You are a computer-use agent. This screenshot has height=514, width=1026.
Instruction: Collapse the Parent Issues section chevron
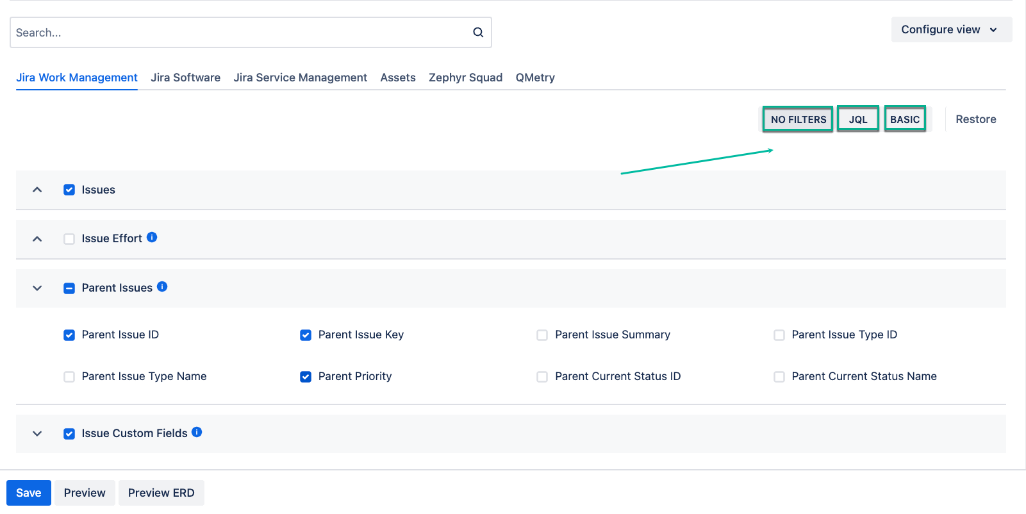point(37,288)
